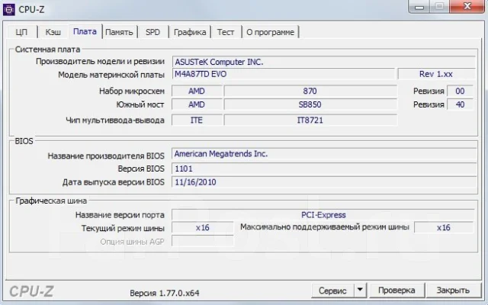
Task: Click the Сервис button
Action: (x=332, y=291)
